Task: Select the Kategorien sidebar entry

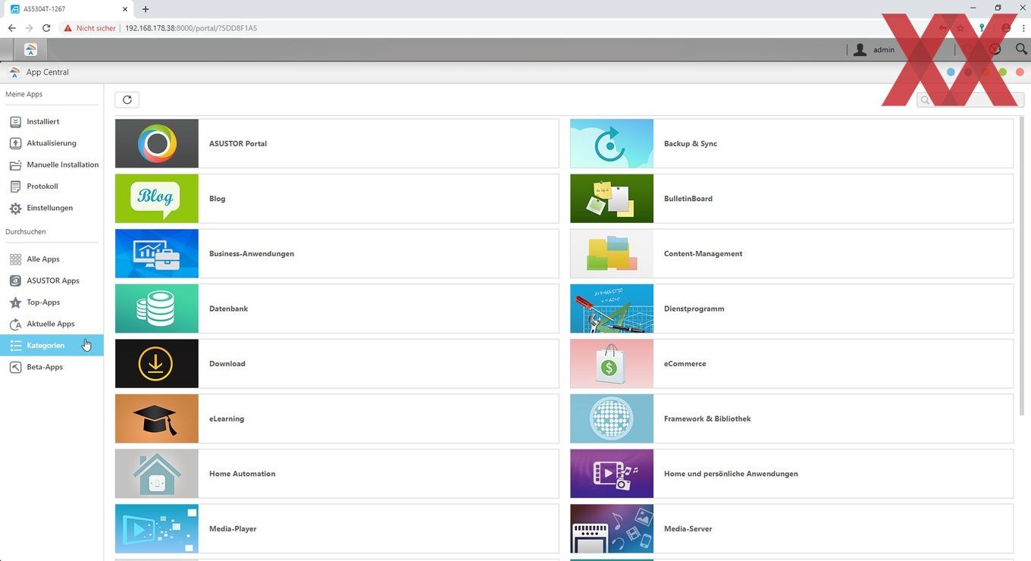Action: (52, 345)
